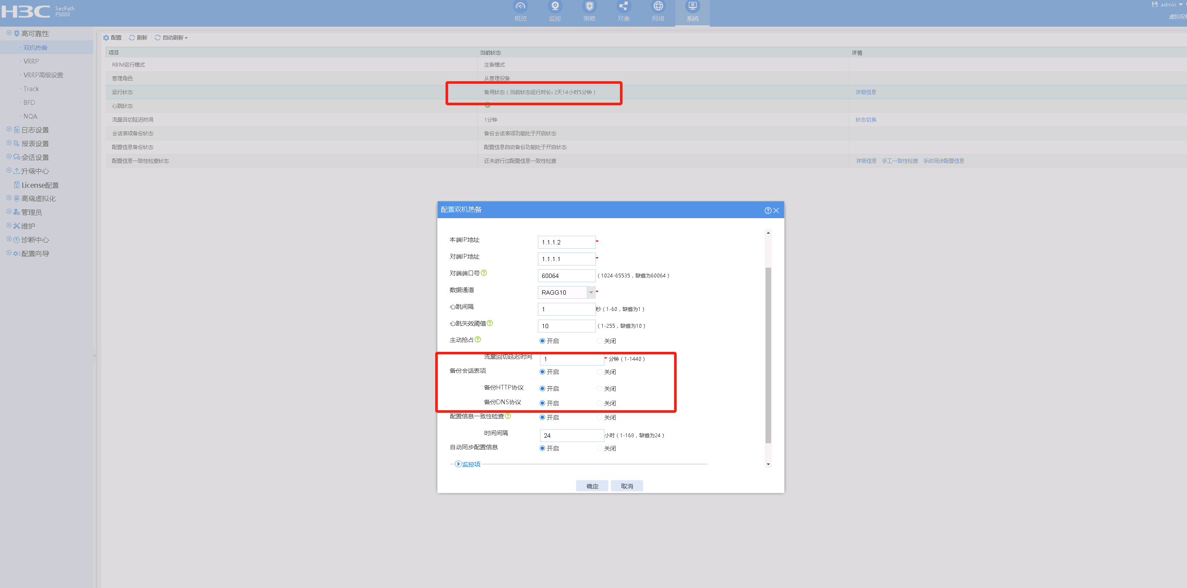Open the 对象 objects icon in top navigation
This screenshot has width=1187, height=588.
pos(623,6)
